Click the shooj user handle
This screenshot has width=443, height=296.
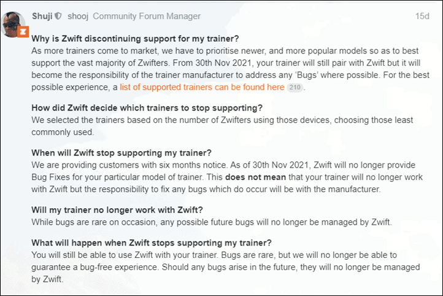pos(78,16)
